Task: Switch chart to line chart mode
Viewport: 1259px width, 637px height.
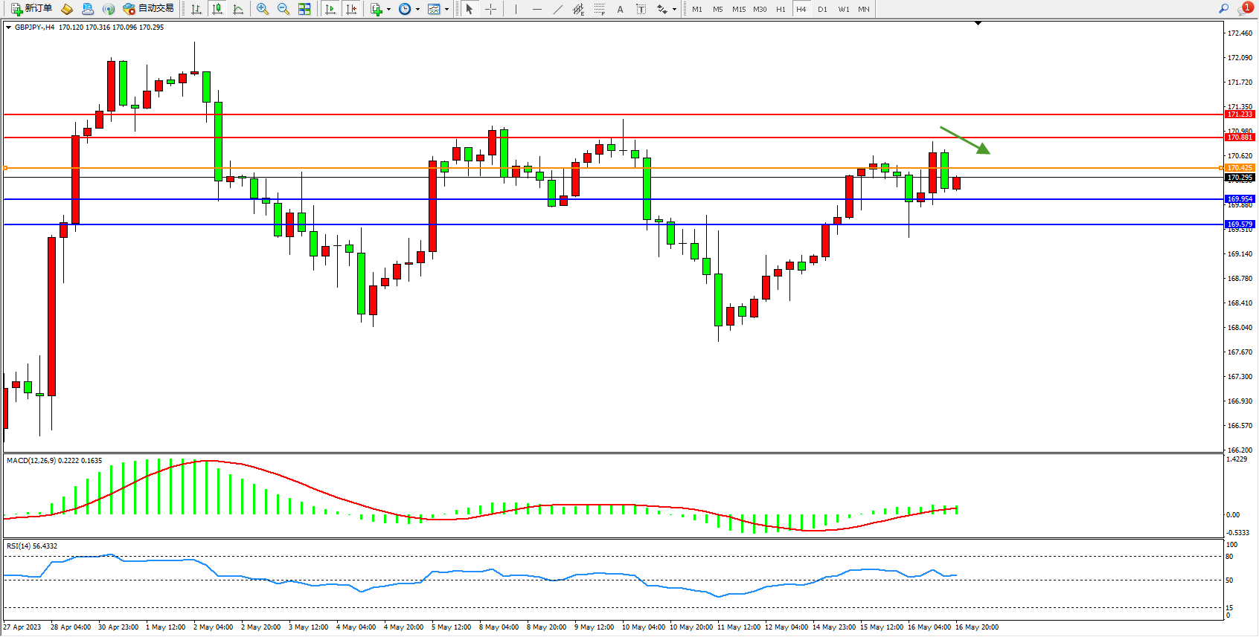Action: (x=238, y=9)
